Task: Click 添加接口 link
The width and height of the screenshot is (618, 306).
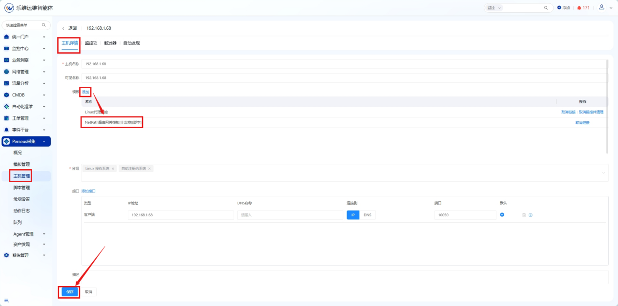Action: click(x=88, y=191)
